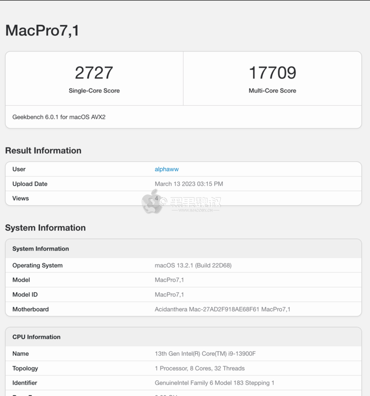
Task: Select the macOS 13.2.1 (Build 22D68) value
Action: (193, 265)
